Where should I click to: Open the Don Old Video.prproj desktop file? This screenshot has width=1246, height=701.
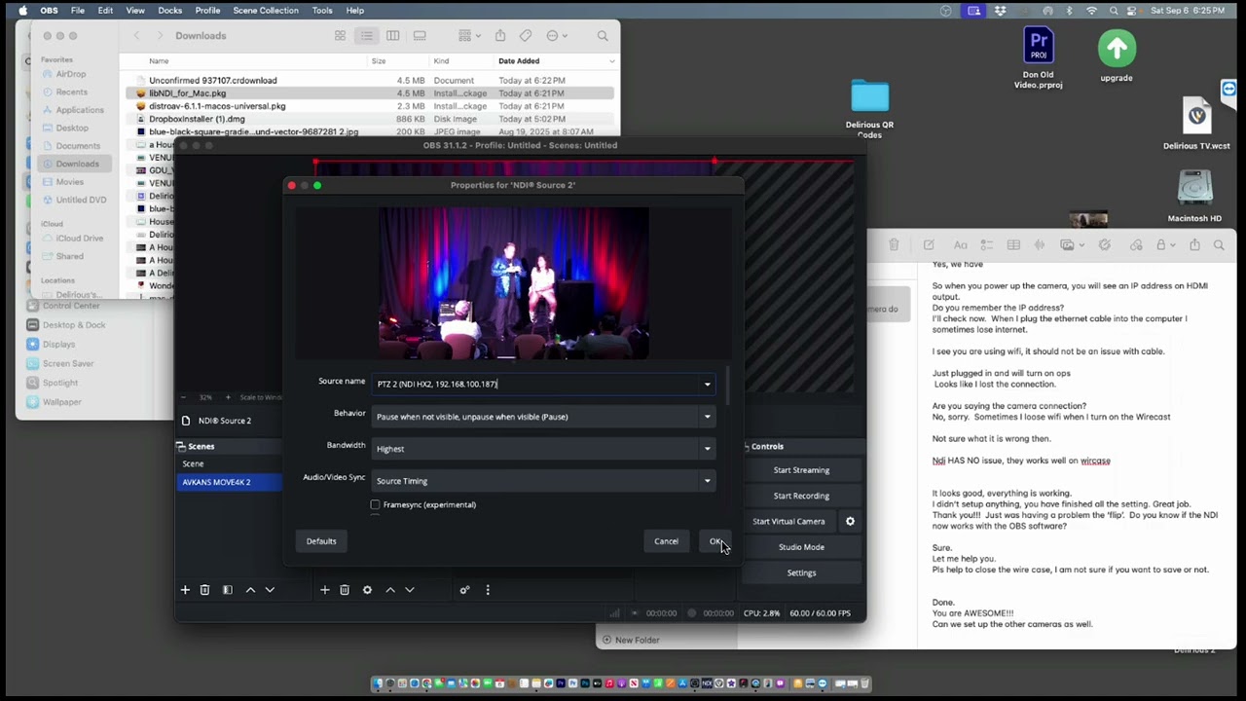click(x=1039, y=58)
